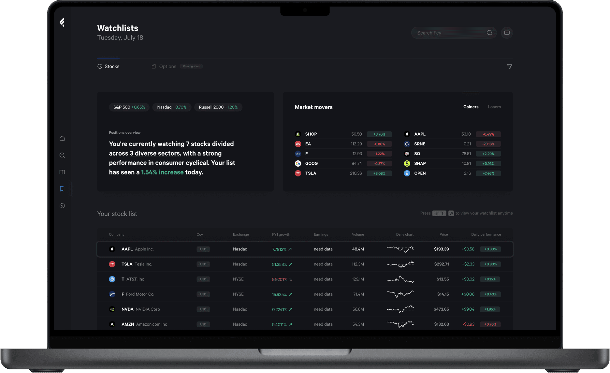Click the Coming soon badge
Viewport: 610px width, 373px height.
(x=191, y=66)
